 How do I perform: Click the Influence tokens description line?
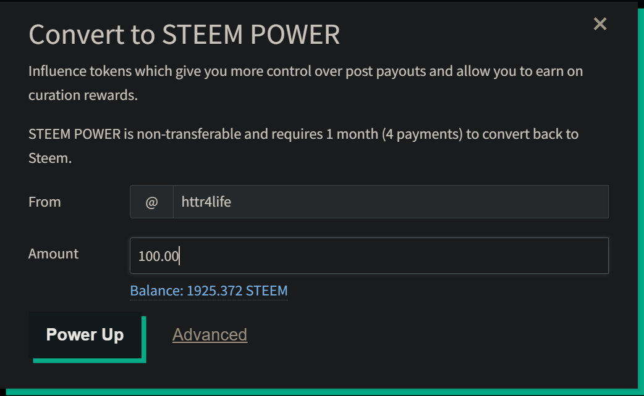305,71
